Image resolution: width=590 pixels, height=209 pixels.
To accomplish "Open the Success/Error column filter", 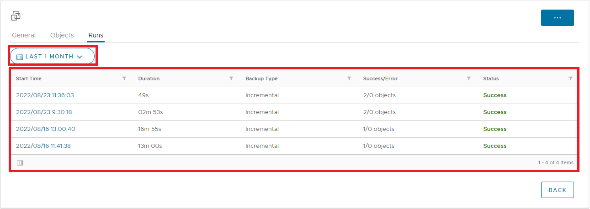I will point(469,78).
